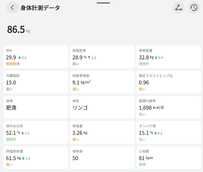View the 四肢骨格筋 9.1 kg/m² card
203x172 pixels.
(x=102, y=82)
